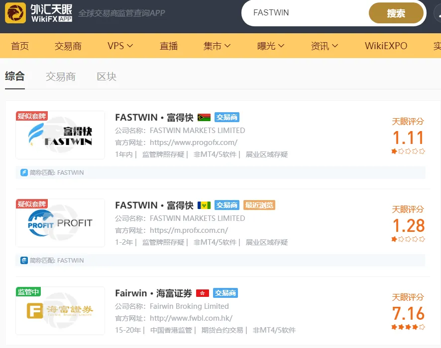The image size is (441, 348).
Task: Switch to the 区块 tab
Action: coord(107,76)
